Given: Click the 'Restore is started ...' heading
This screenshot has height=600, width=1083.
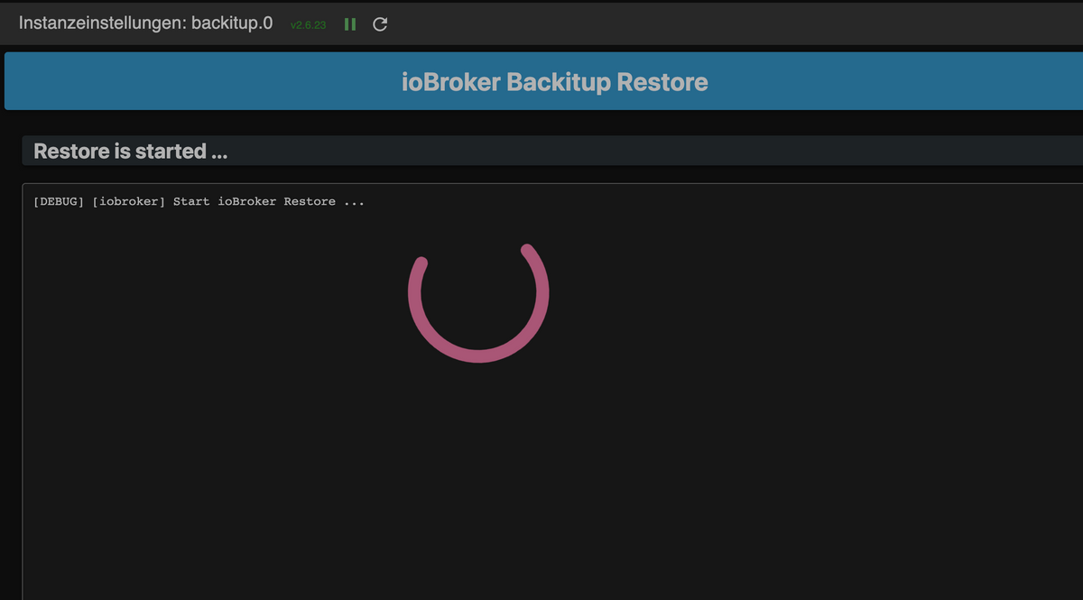Looking at the screenshot, I should (x=130, y=152).
